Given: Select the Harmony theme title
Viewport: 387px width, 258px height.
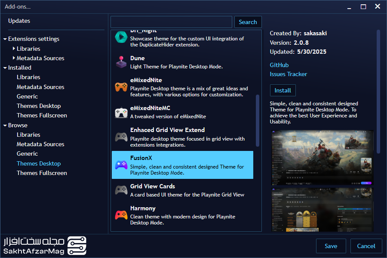Looking at the screenshot, I should [x=143, y=209].
